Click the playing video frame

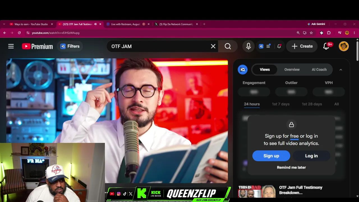(117, 121)
